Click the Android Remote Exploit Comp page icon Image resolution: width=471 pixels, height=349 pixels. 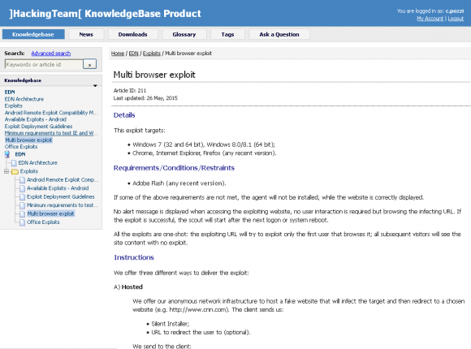(22, 180)
